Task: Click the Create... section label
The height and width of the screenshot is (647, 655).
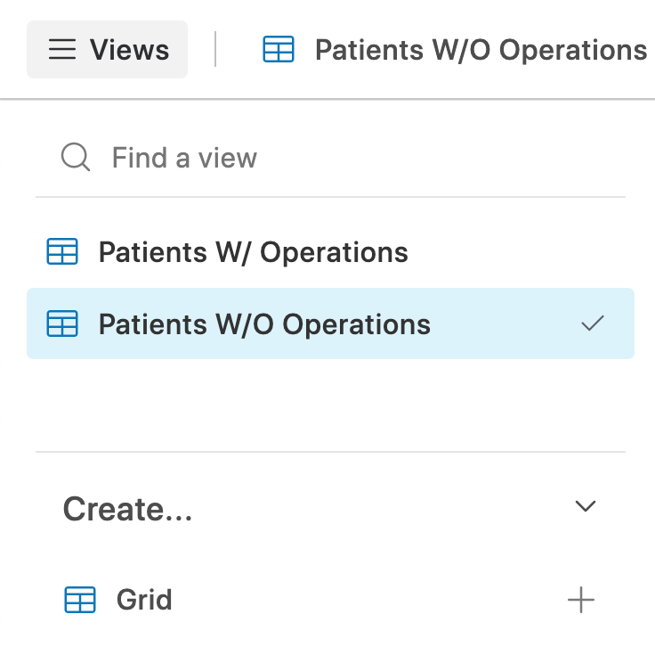Action: [127, 509]
